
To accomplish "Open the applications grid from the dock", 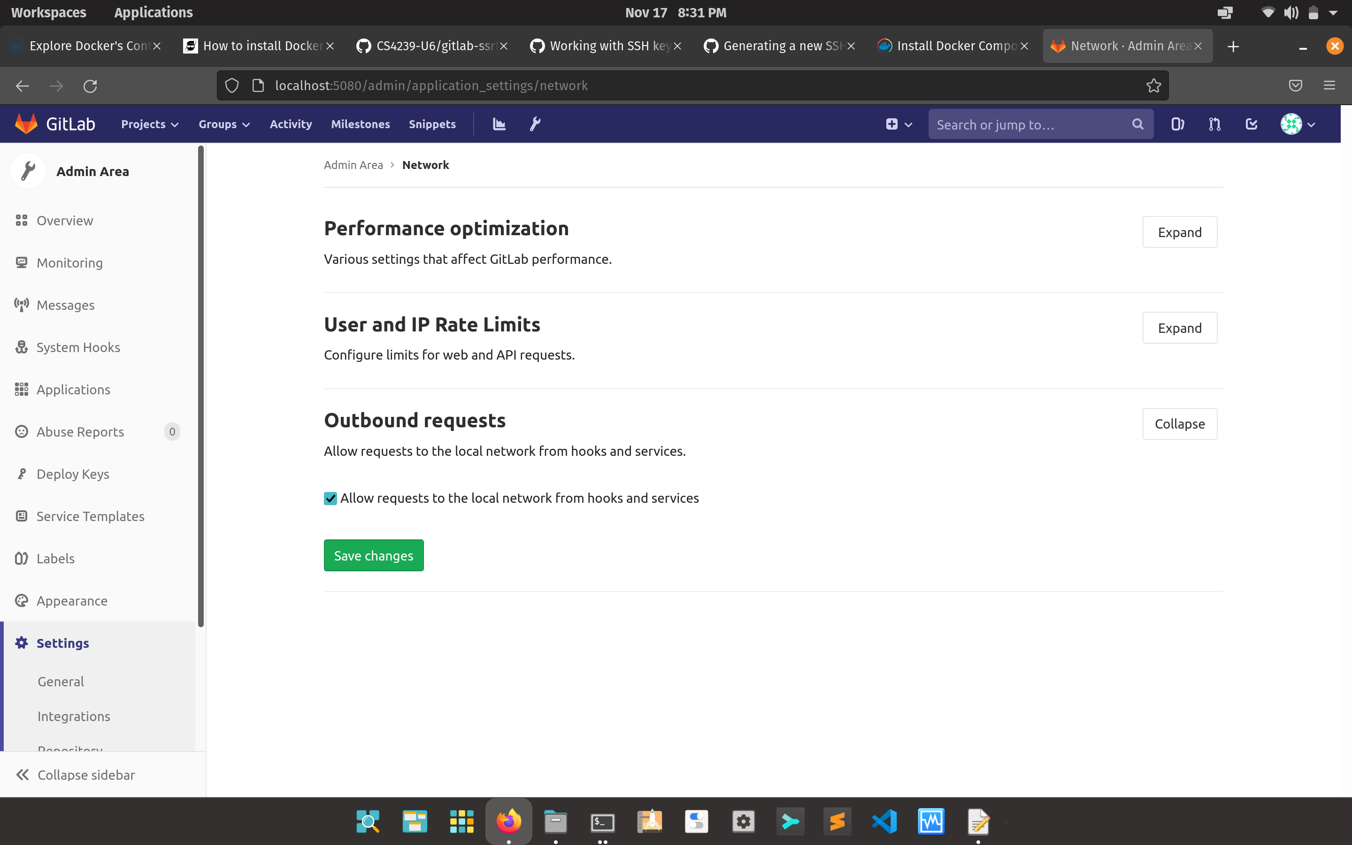I will click(x=461, y=822).
